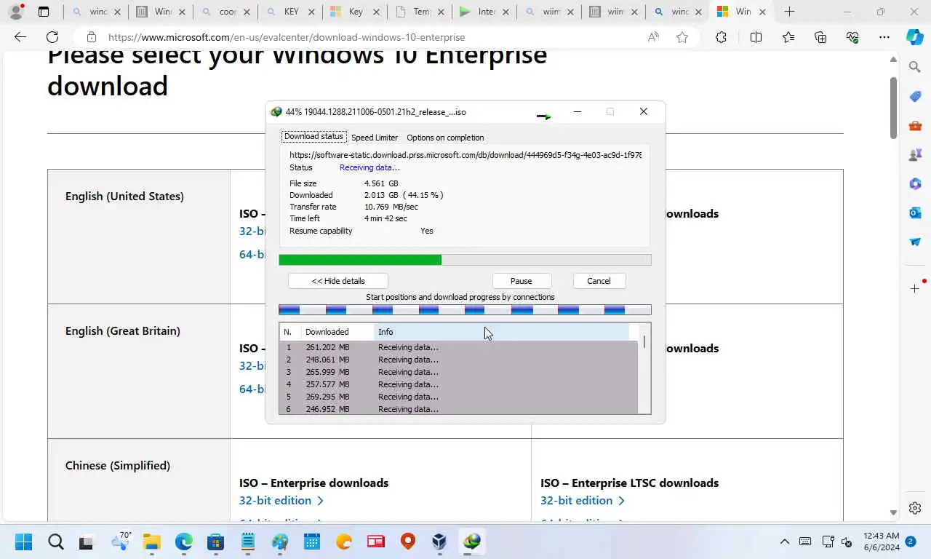931x559 pixels.
Task: Select connection row with 265.999 MB
Action: click(x=458, y=372)
